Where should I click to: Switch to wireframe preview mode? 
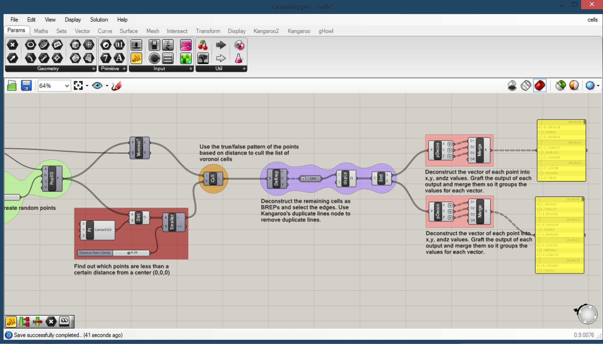point(526,85)
